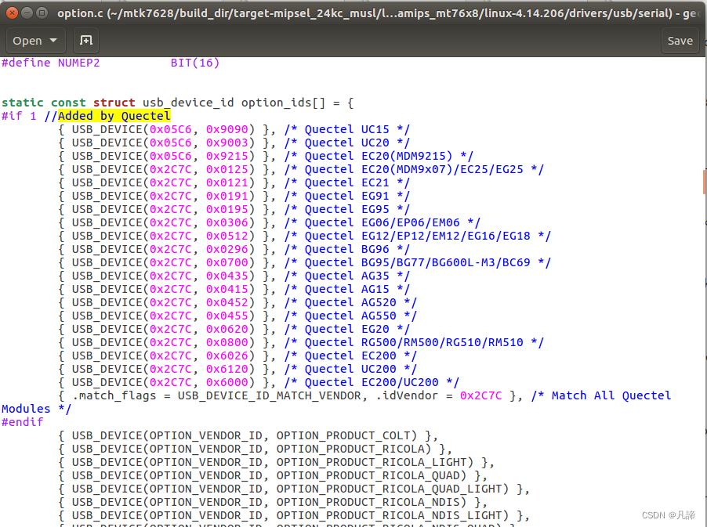Click the Open button
Viewport: 707px width, 527px height.
35,41
